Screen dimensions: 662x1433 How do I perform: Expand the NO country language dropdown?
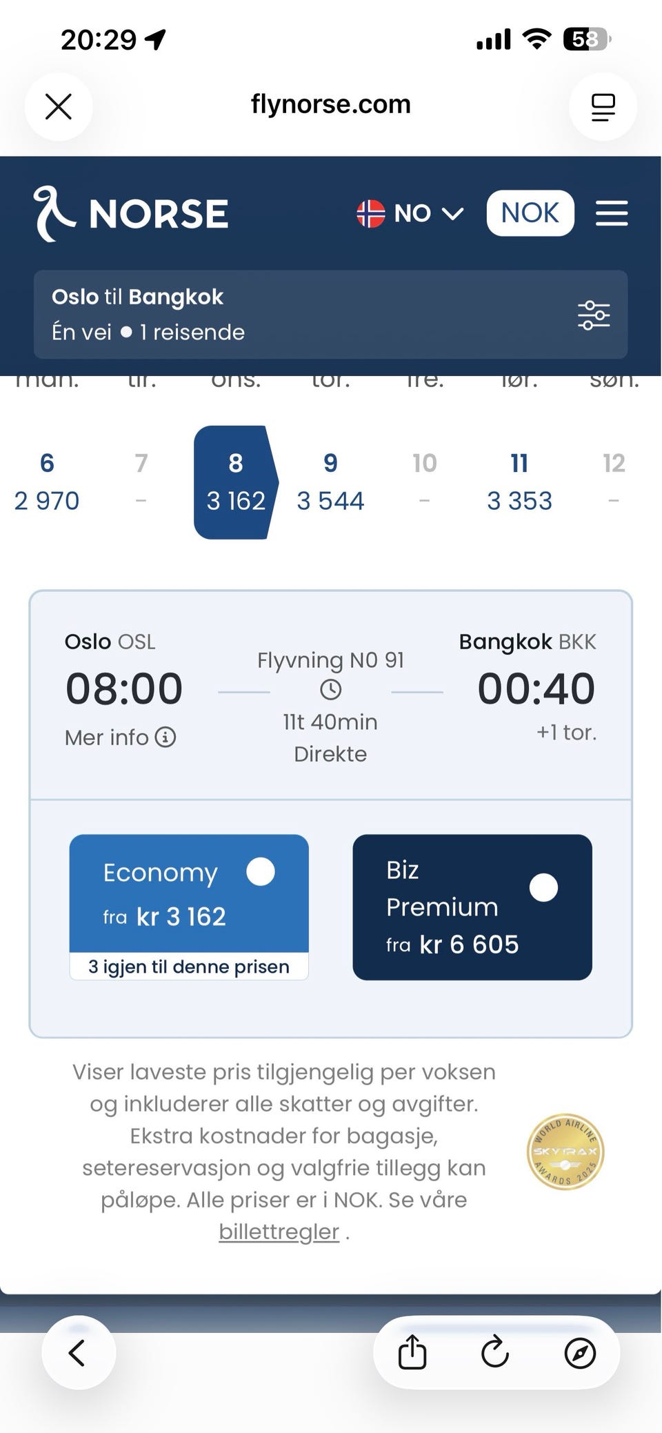410,213
